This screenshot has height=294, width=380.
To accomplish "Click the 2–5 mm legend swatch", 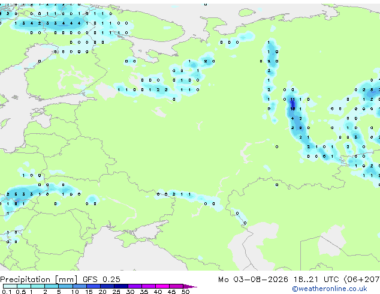I will pyautogui.click(x=52, y=286).
